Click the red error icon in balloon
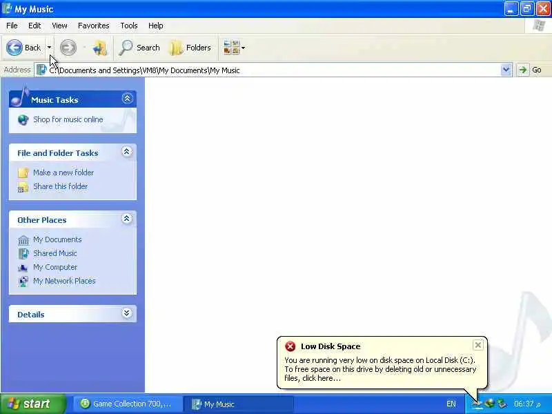552x414 pixels. 290,346
